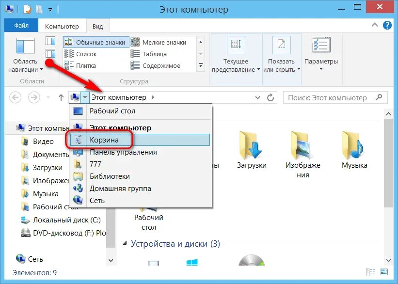Select Панель управления in dropdown list
The width and height of the screenshot is (398, 284).
pos(141,152)
